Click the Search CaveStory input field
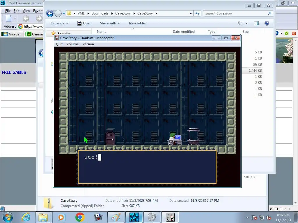This screenshot has height=223, width=298. click(x=236, y=13)
